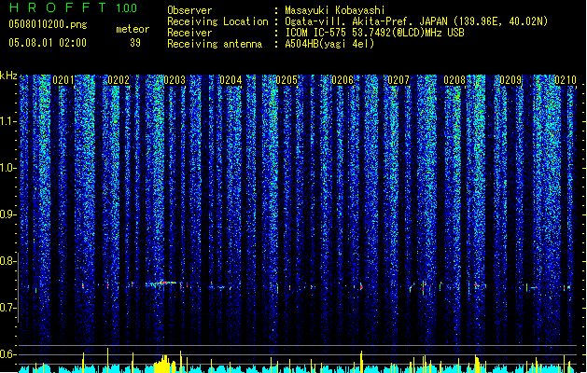Screen dimensions: 587x373
Task: Click the 0.7 kHz axis tick label
Action: tap(7, 308)
